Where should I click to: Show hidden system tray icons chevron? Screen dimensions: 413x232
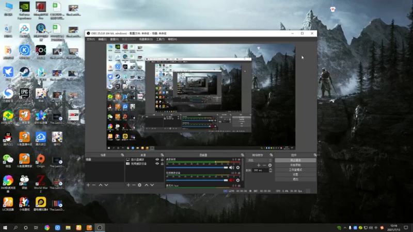coord(345,228)
